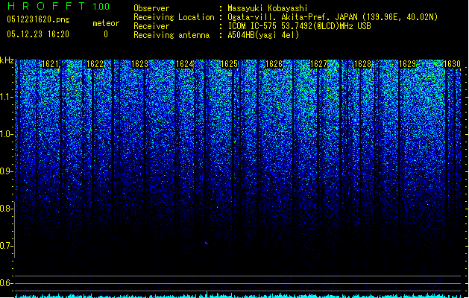Click the 0.7 frequency axis label
The height and width of the screenshot is (298, 469).
[x=6, y=246]
